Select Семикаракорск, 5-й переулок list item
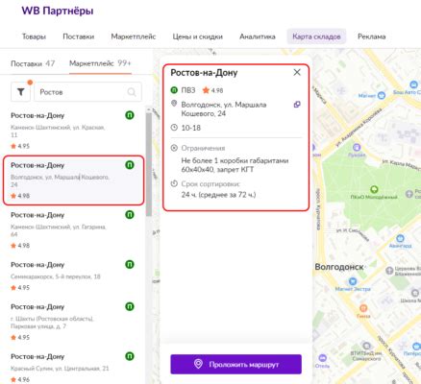This screenshot has height=384, width=421. (73, 276)
